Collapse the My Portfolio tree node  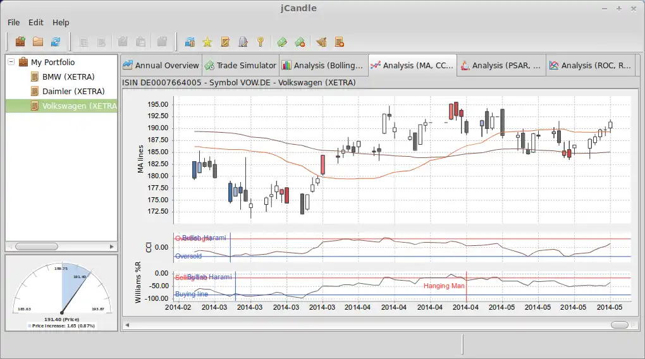pyautogui.click(x=11, y=62)
